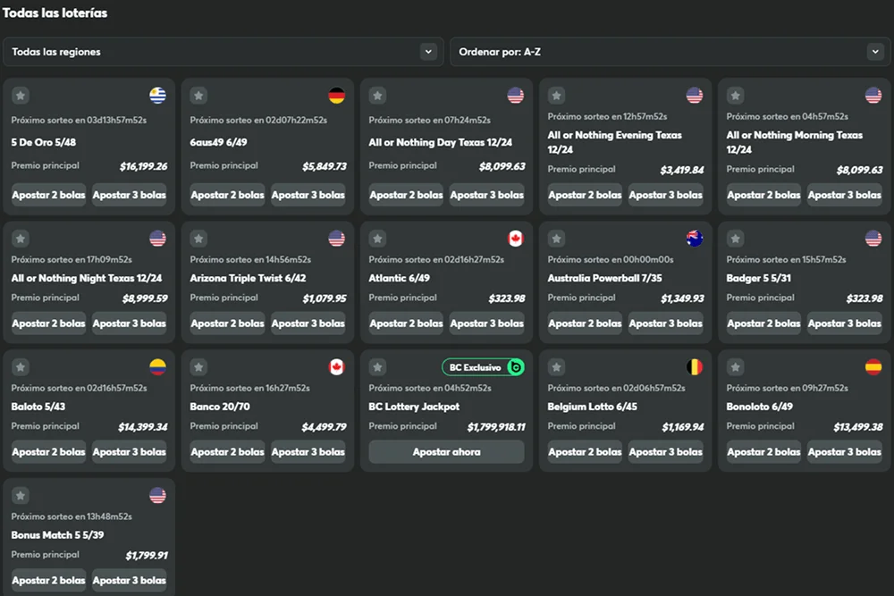894x596 pixels.
Task: Click Apostar ahora on BC Lottery Jackpot
Action: point(446,452)
